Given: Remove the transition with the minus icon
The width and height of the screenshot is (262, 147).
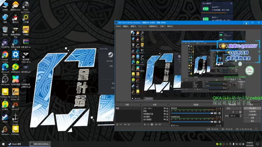Looking at the screenshot, I should [236, 112].
